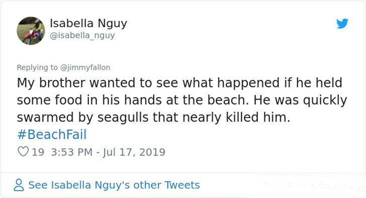Viewport: 366px width, 198px height.
Task: Click the line starting 'swarmed by seagulls'
Action: click(x=153, y=118)
